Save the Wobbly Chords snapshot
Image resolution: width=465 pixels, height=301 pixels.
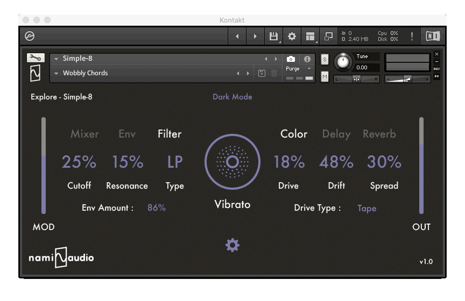point(262,73)
